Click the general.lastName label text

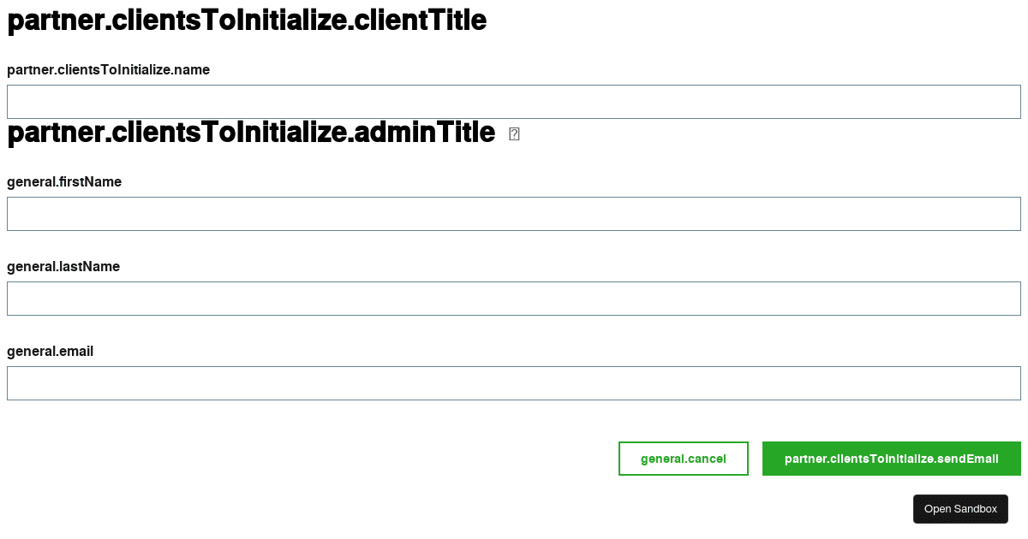63,267
